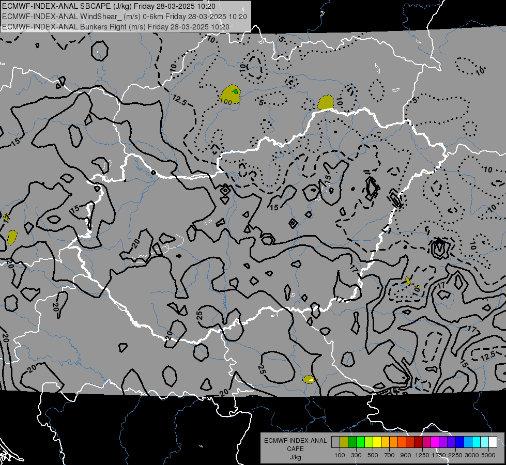Image resolution: width=506 pixels, height=465 pixels.
Task: Click the 900 legend scale value
Action: (406, 455)
